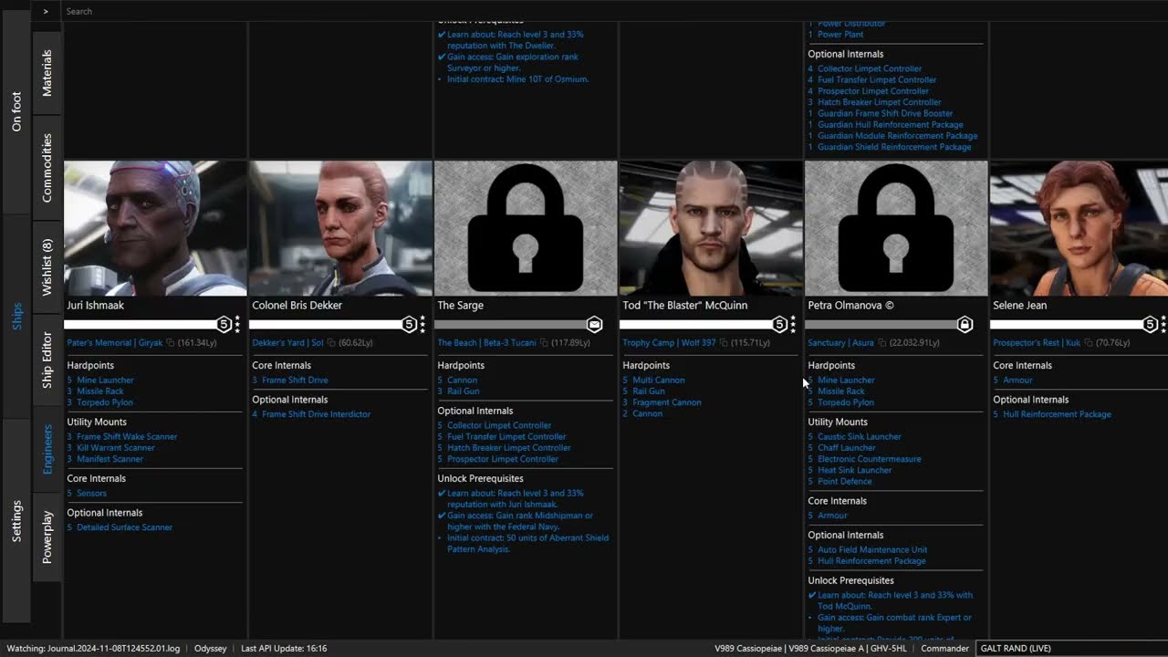Image resolution: width=1168 pixels, height=657 pixels.
Task: Select Kill Warrant Scanner blueprint
Action: [x=116, y=448]
